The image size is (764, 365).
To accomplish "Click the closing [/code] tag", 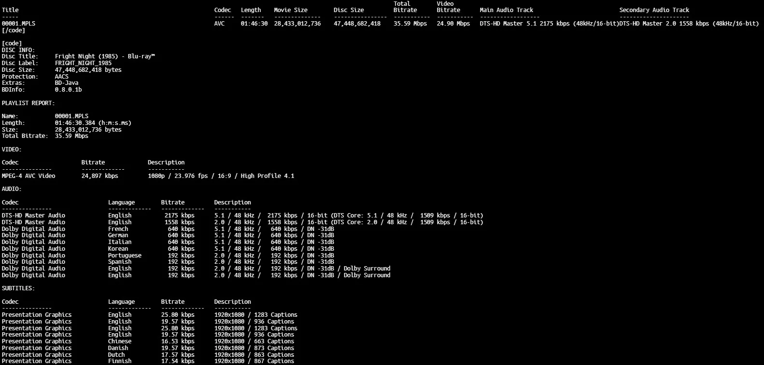I will point(14,30).
